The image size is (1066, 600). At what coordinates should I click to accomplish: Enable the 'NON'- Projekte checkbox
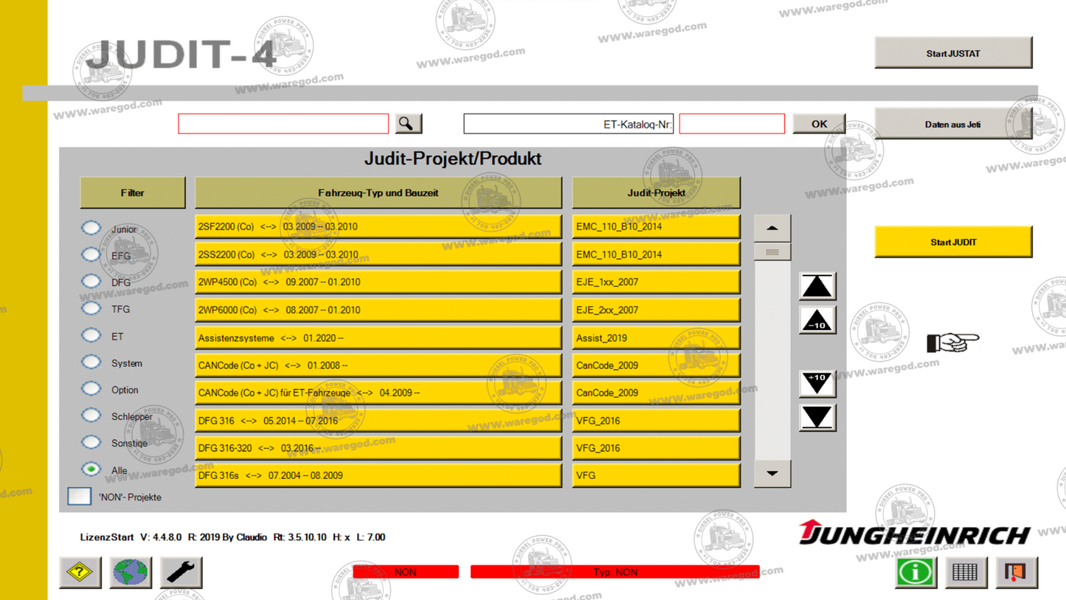79,497
